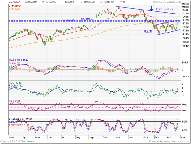This screenshot has height=144, width=191.
Task: Click the $19150.07 resistance level label
Action: tap(87, 19)
